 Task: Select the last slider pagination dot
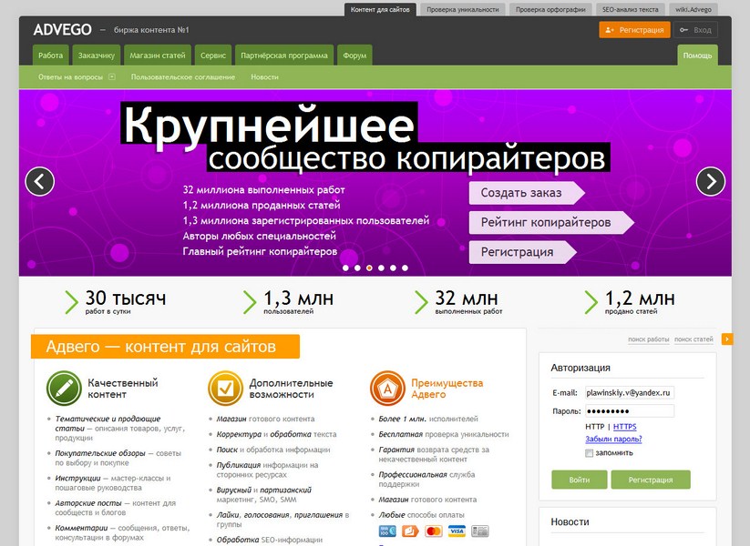coord(406,268)
